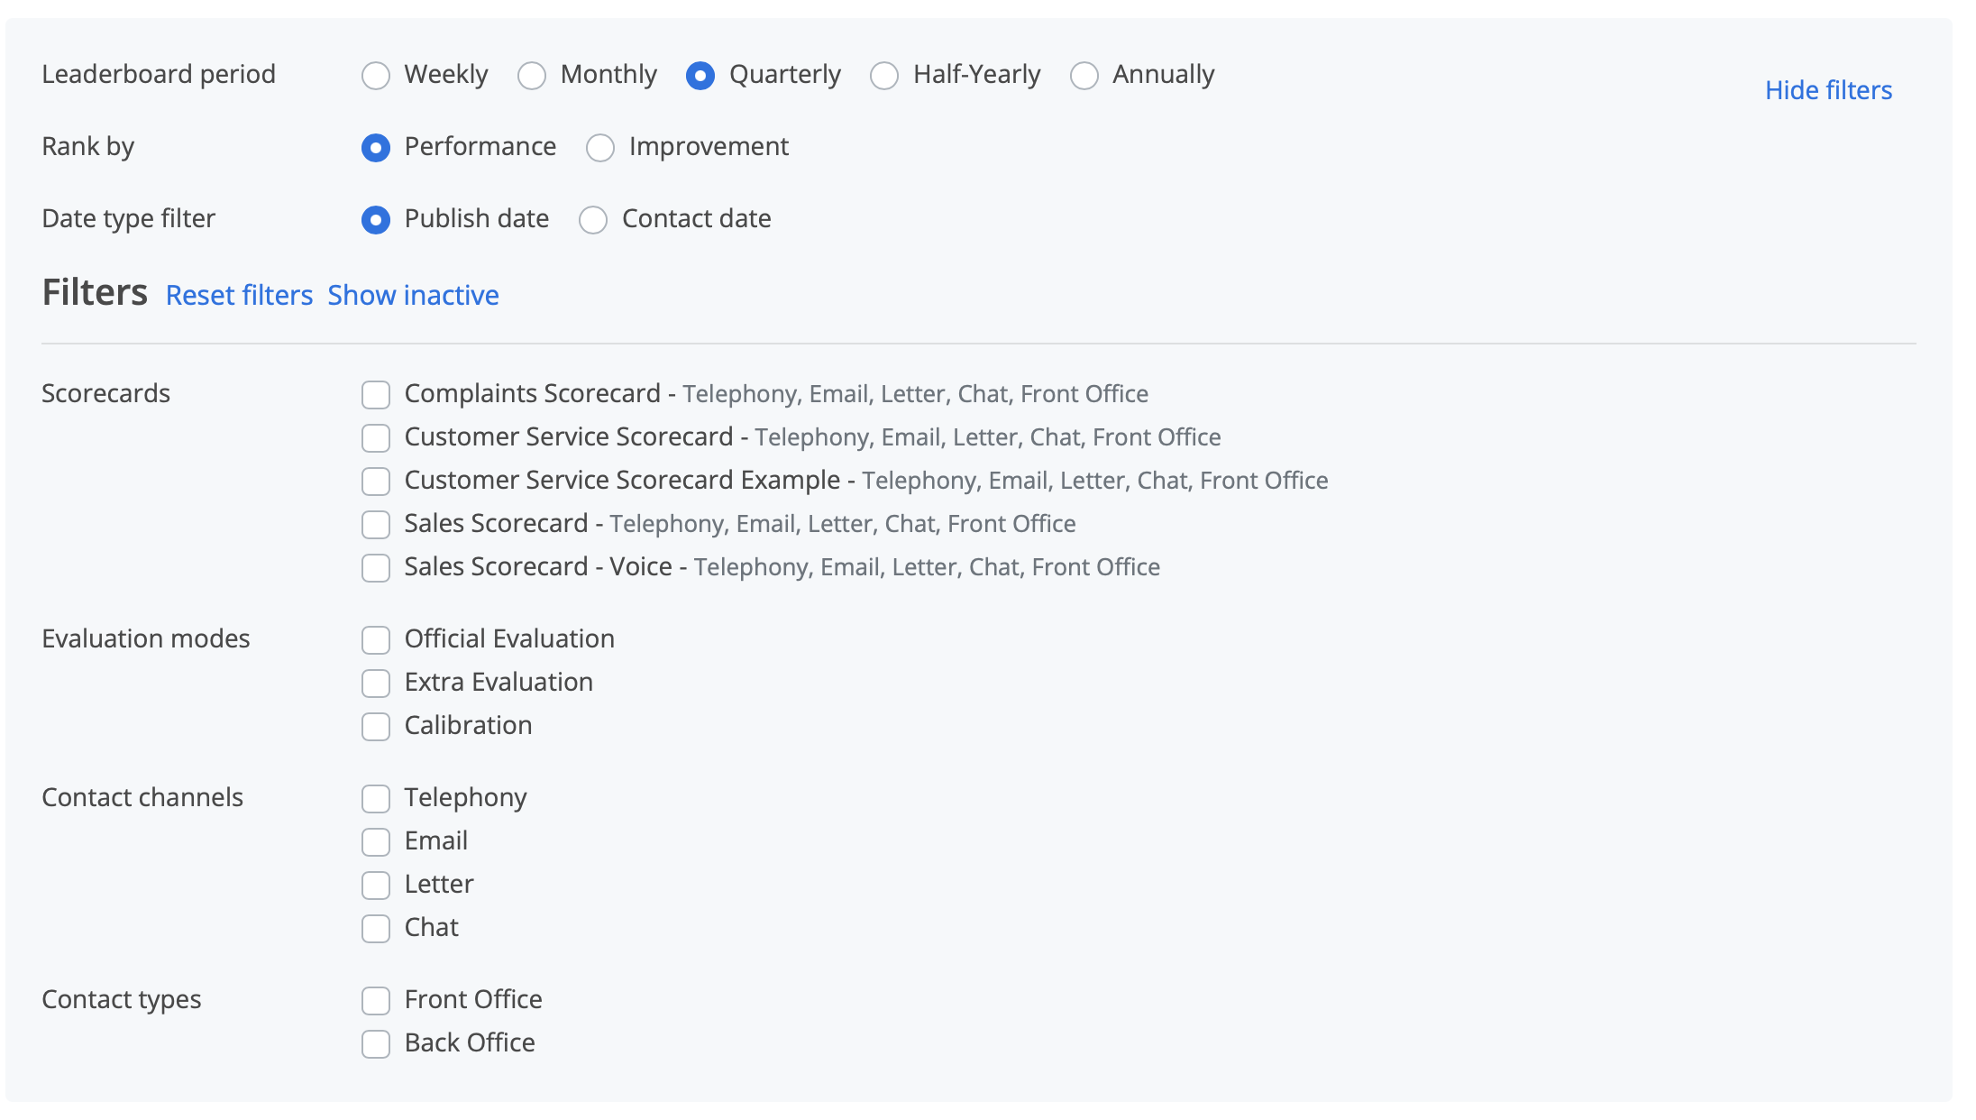Check the Complaints Scorecard checkbox
This screenshot has width=1976, height=1120.
pos(376,395)
